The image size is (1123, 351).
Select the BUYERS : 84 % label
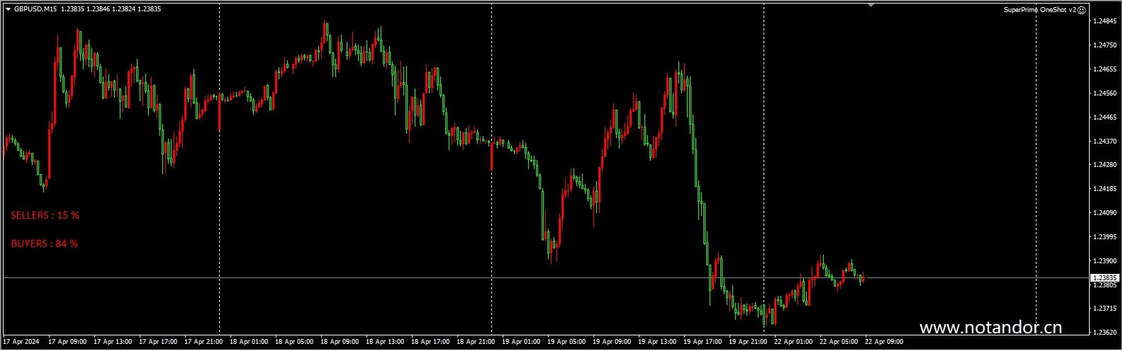coord(44,243)
